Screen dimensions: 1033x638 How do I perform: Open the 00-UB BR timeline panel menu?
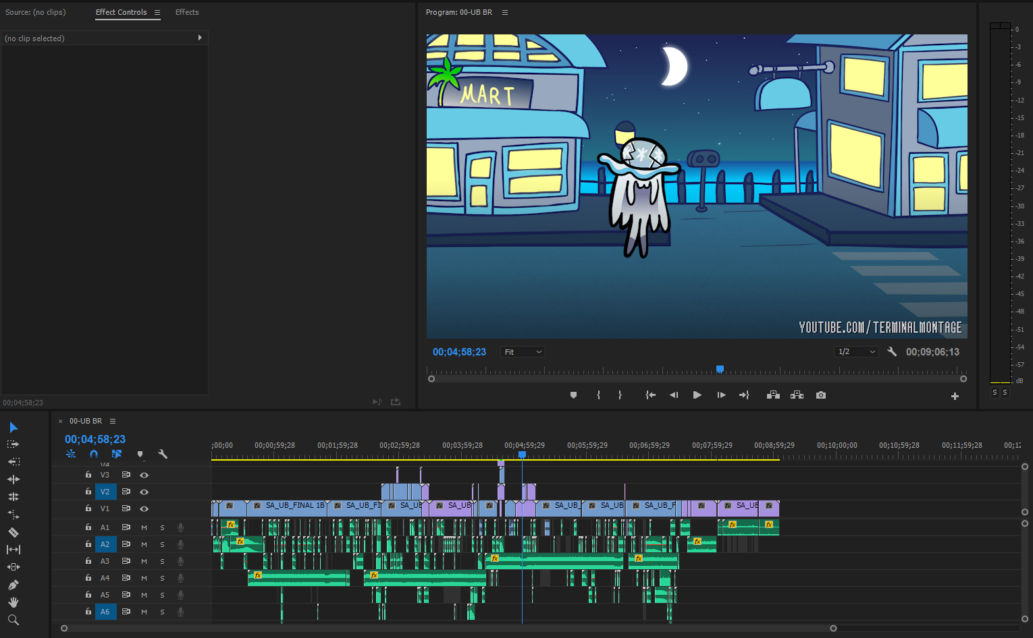tap(113, 422)
